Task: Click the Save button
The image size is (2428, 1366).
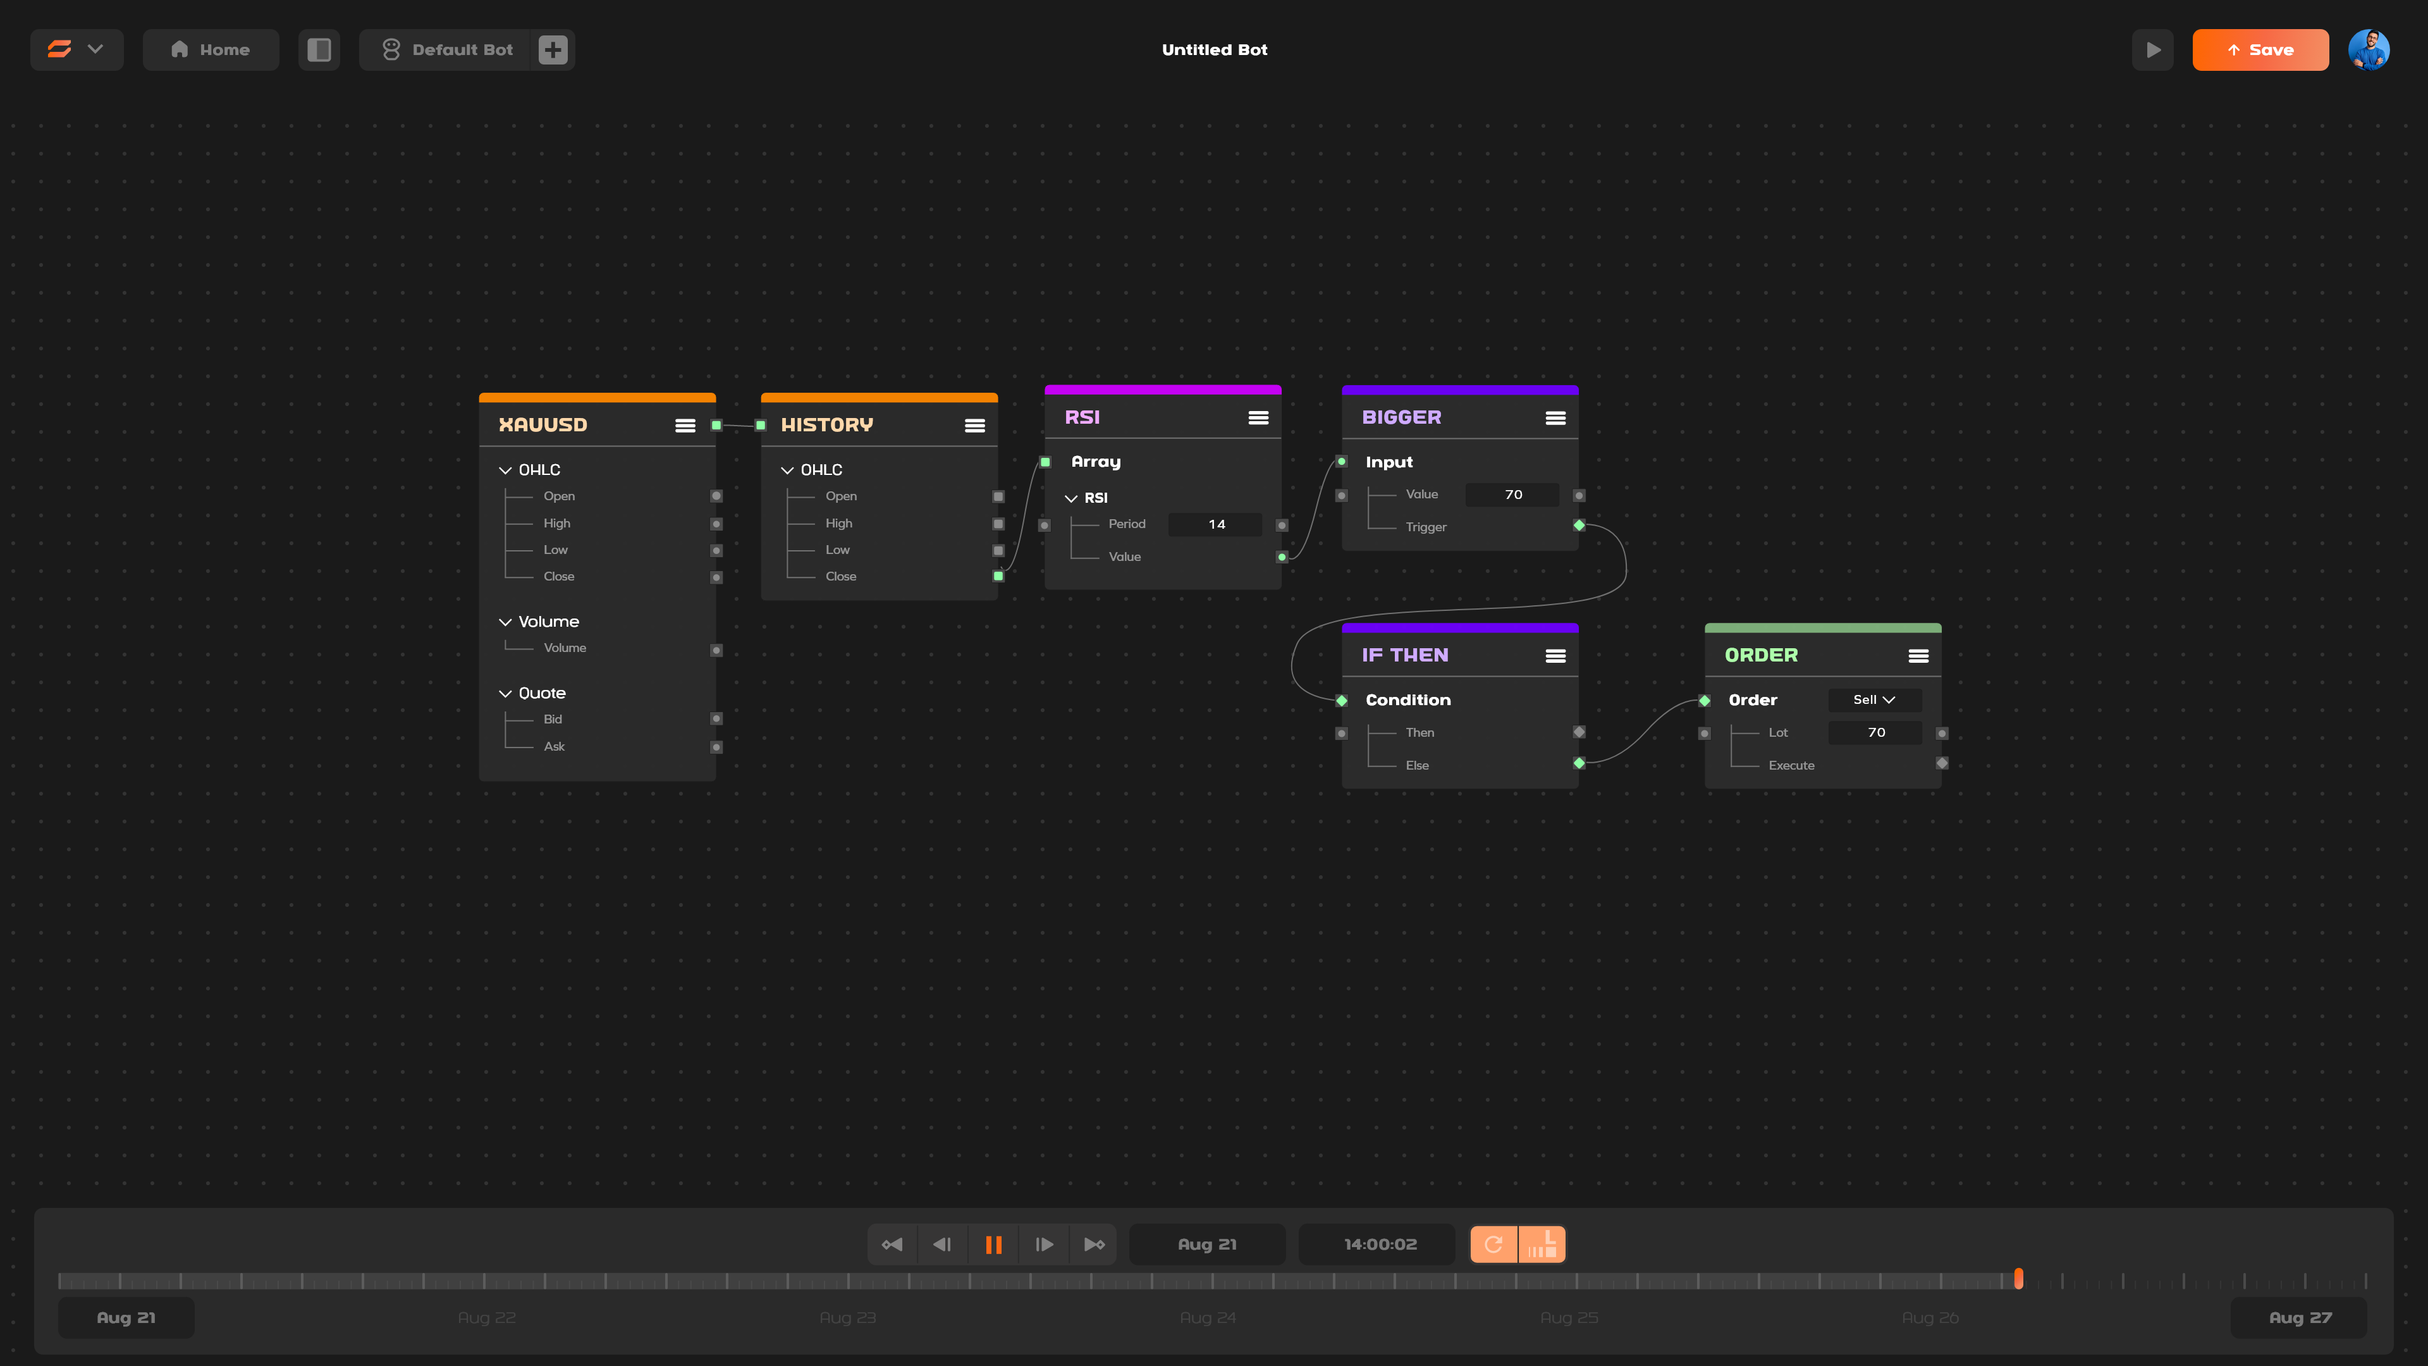Action: click(x=2260, y=50)
